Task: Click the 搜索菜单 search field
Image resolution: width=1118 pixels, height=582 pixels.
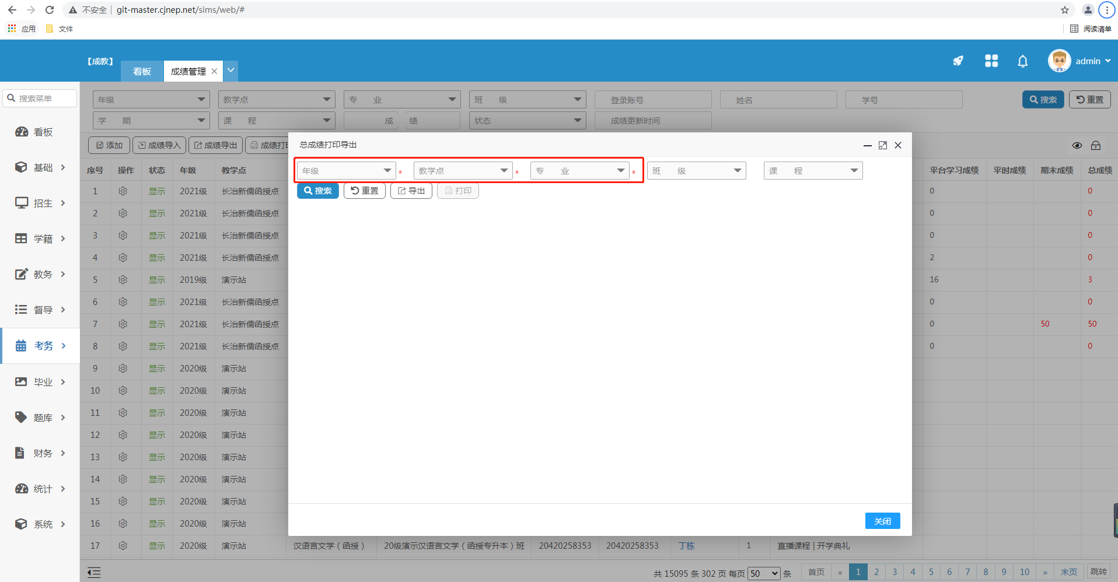Action: click(x=41, y=99)
